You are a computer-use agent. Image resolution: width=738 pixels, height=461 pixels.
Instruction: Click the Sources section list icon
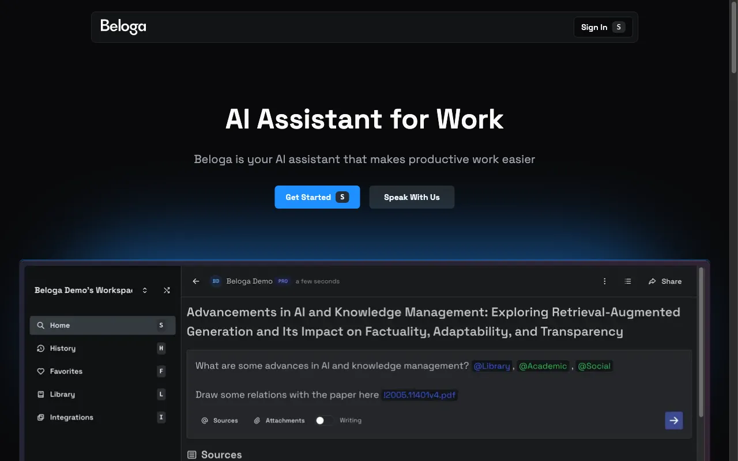click(192, 455)
